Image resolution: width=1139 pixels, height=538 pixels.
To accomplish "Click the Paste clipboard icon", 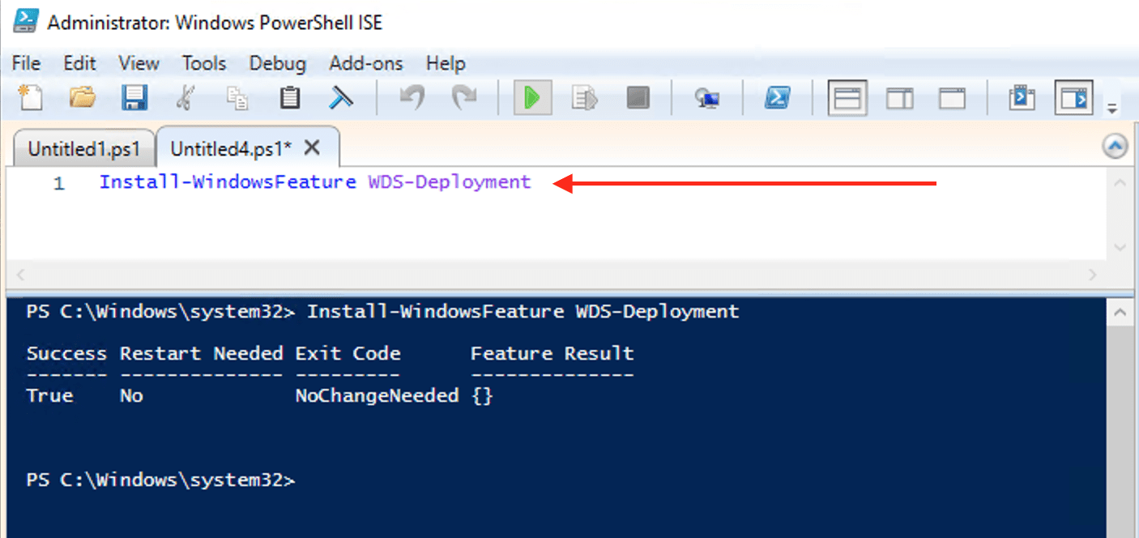I will pos(289,98).
